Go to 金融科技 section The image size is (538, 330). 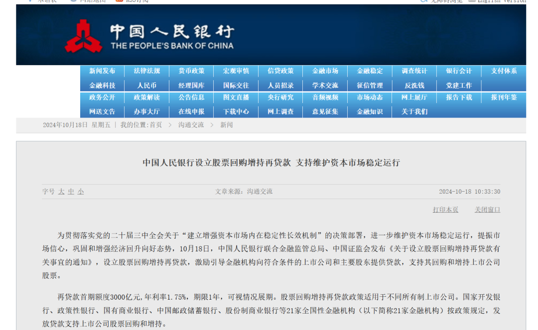[102, 85]
